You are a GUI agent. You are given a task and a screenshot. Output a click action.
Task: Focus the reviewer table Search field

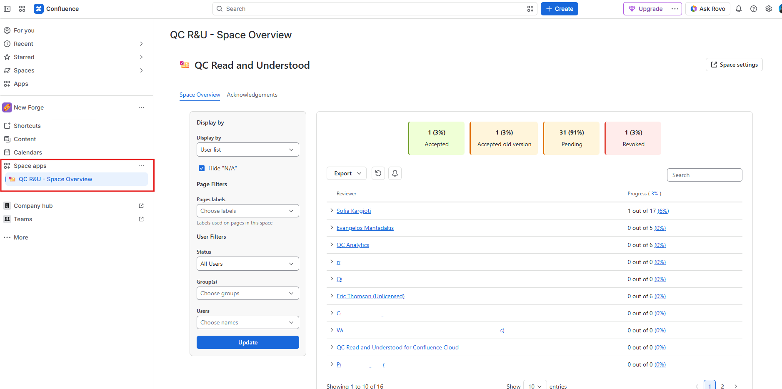(705, 175)
